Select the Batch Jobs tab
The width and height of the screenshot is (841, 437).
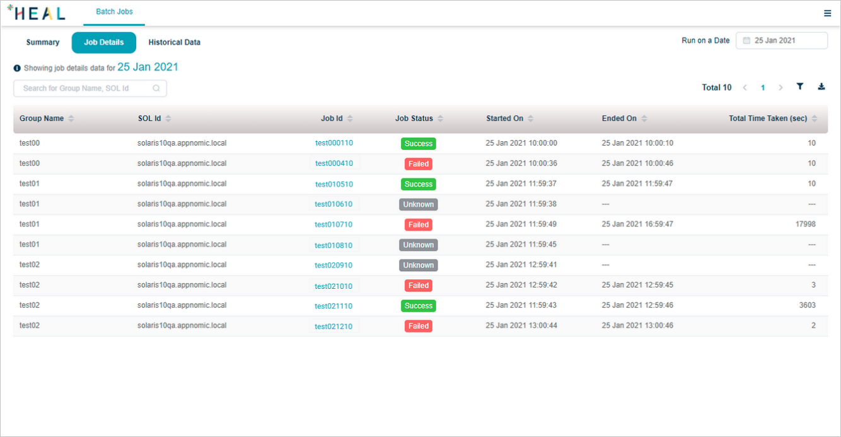pos(114,12)
